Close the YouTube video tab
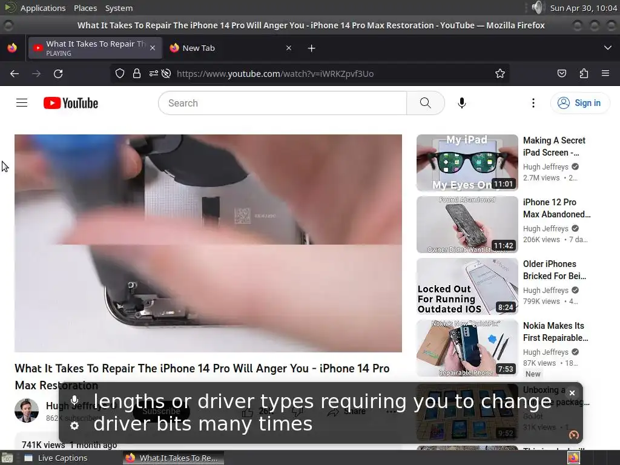Image resolution: width=620 pixels, height=465 pixels. pos(153,48)
